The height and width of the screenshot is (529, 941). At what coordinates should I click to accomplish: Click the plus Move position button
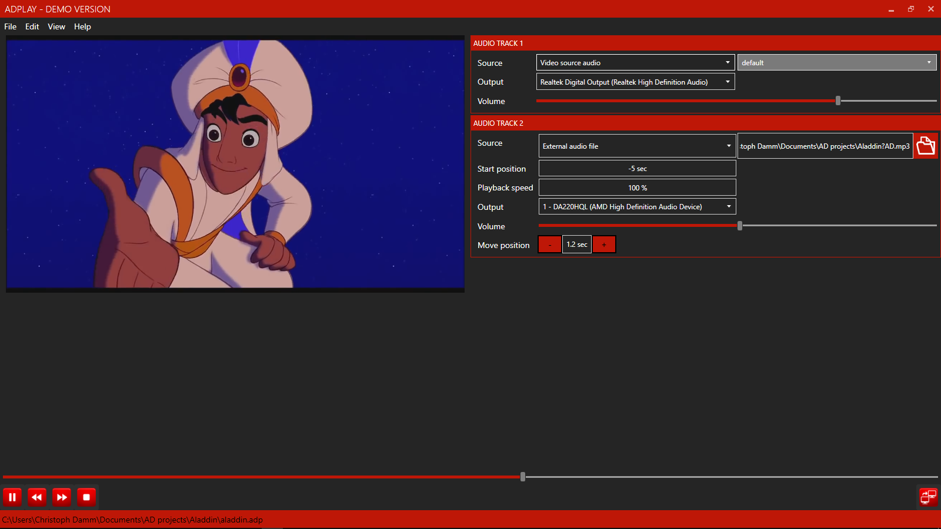pyautogui.click(x=604, y=245)
